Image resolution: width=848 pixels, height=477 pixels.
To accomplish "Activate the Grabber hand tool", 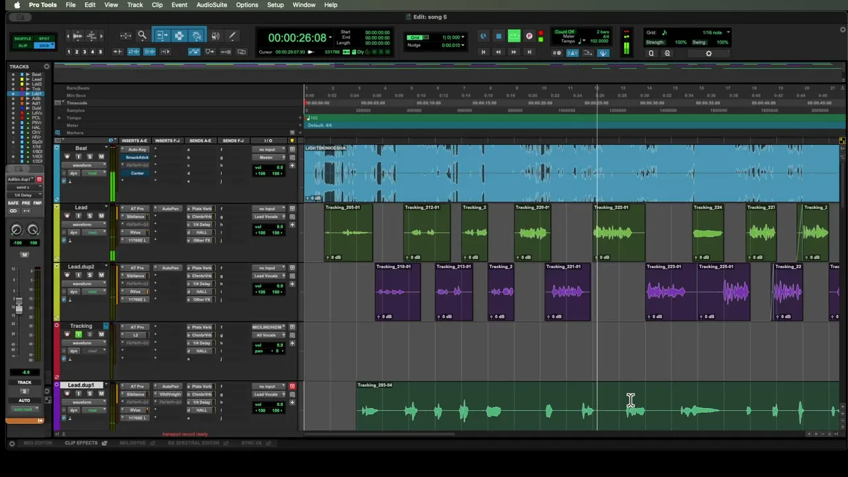I will tap(197, 36).
